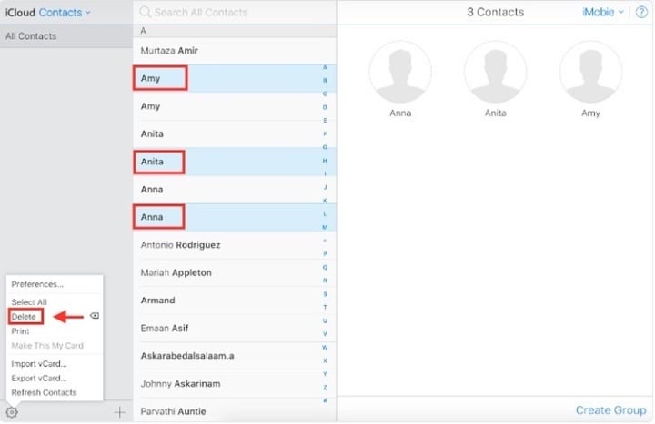Viewport: 655px width, 424px height.
Task: Jump to letter W in alphabet index
Action: 325,348
